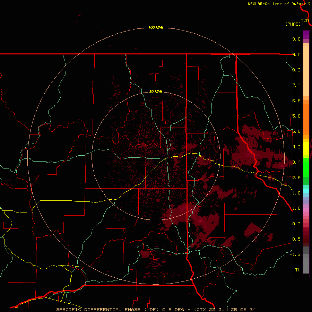The width and height of the screenshot is (312, 312).
Task: Click the 5.8 scale label
Action: click(296, 116)
